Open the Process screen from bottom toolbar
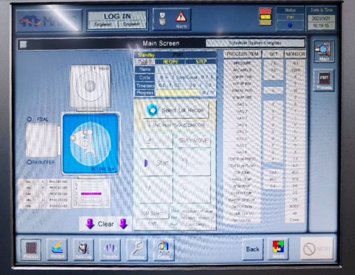The height and width of the screenshot is (275, 355). (31, 248)
